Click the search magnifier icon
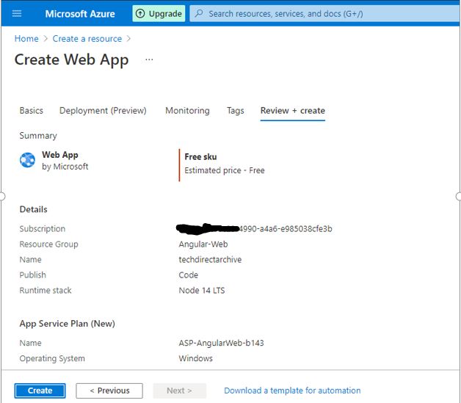Screen dimensions: 461x403 pyautogui.click(x=199, y=13)
